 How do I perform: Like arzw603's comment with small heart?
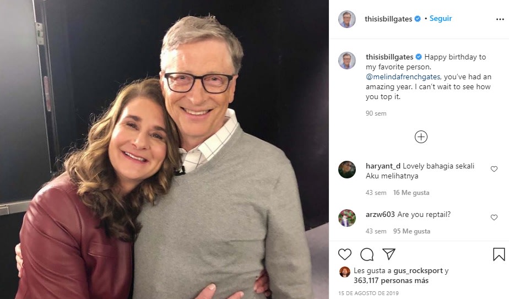click(x=494, y=218)
